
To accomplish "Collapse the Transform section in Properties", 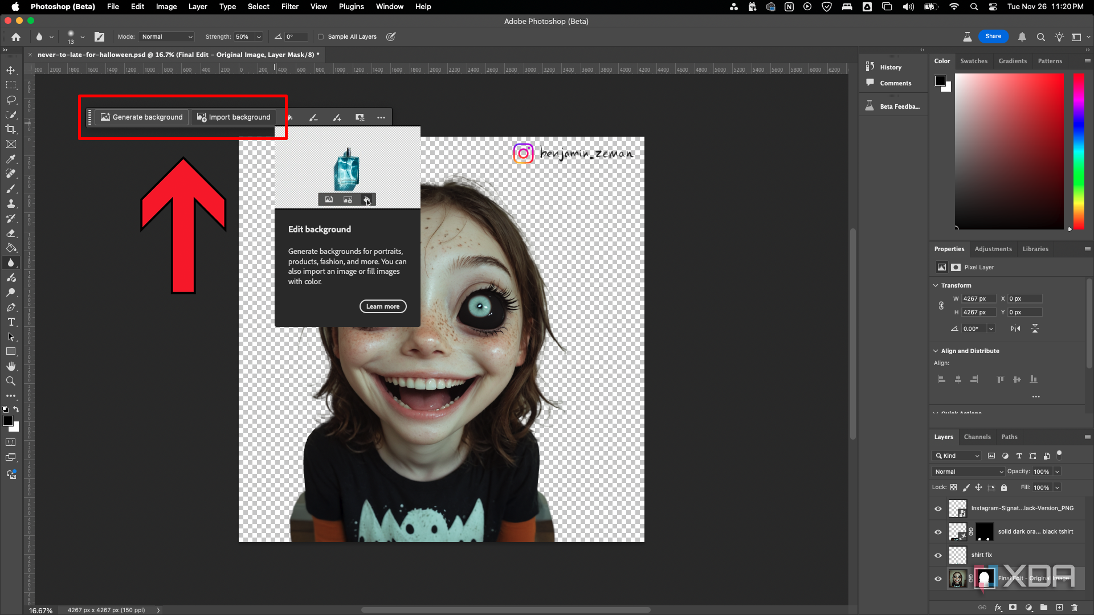I will [x=936, y=285].
